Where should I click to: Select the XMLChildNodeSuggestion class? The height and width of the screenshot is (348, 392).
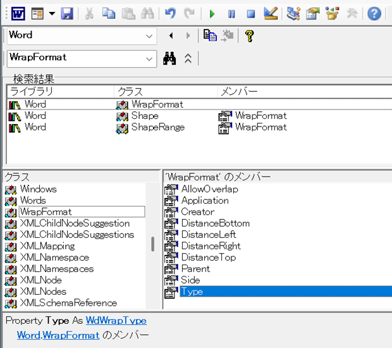75,223
